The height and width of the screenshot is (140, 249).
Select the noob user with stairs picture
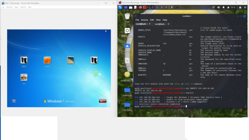[x=71, y=62]
